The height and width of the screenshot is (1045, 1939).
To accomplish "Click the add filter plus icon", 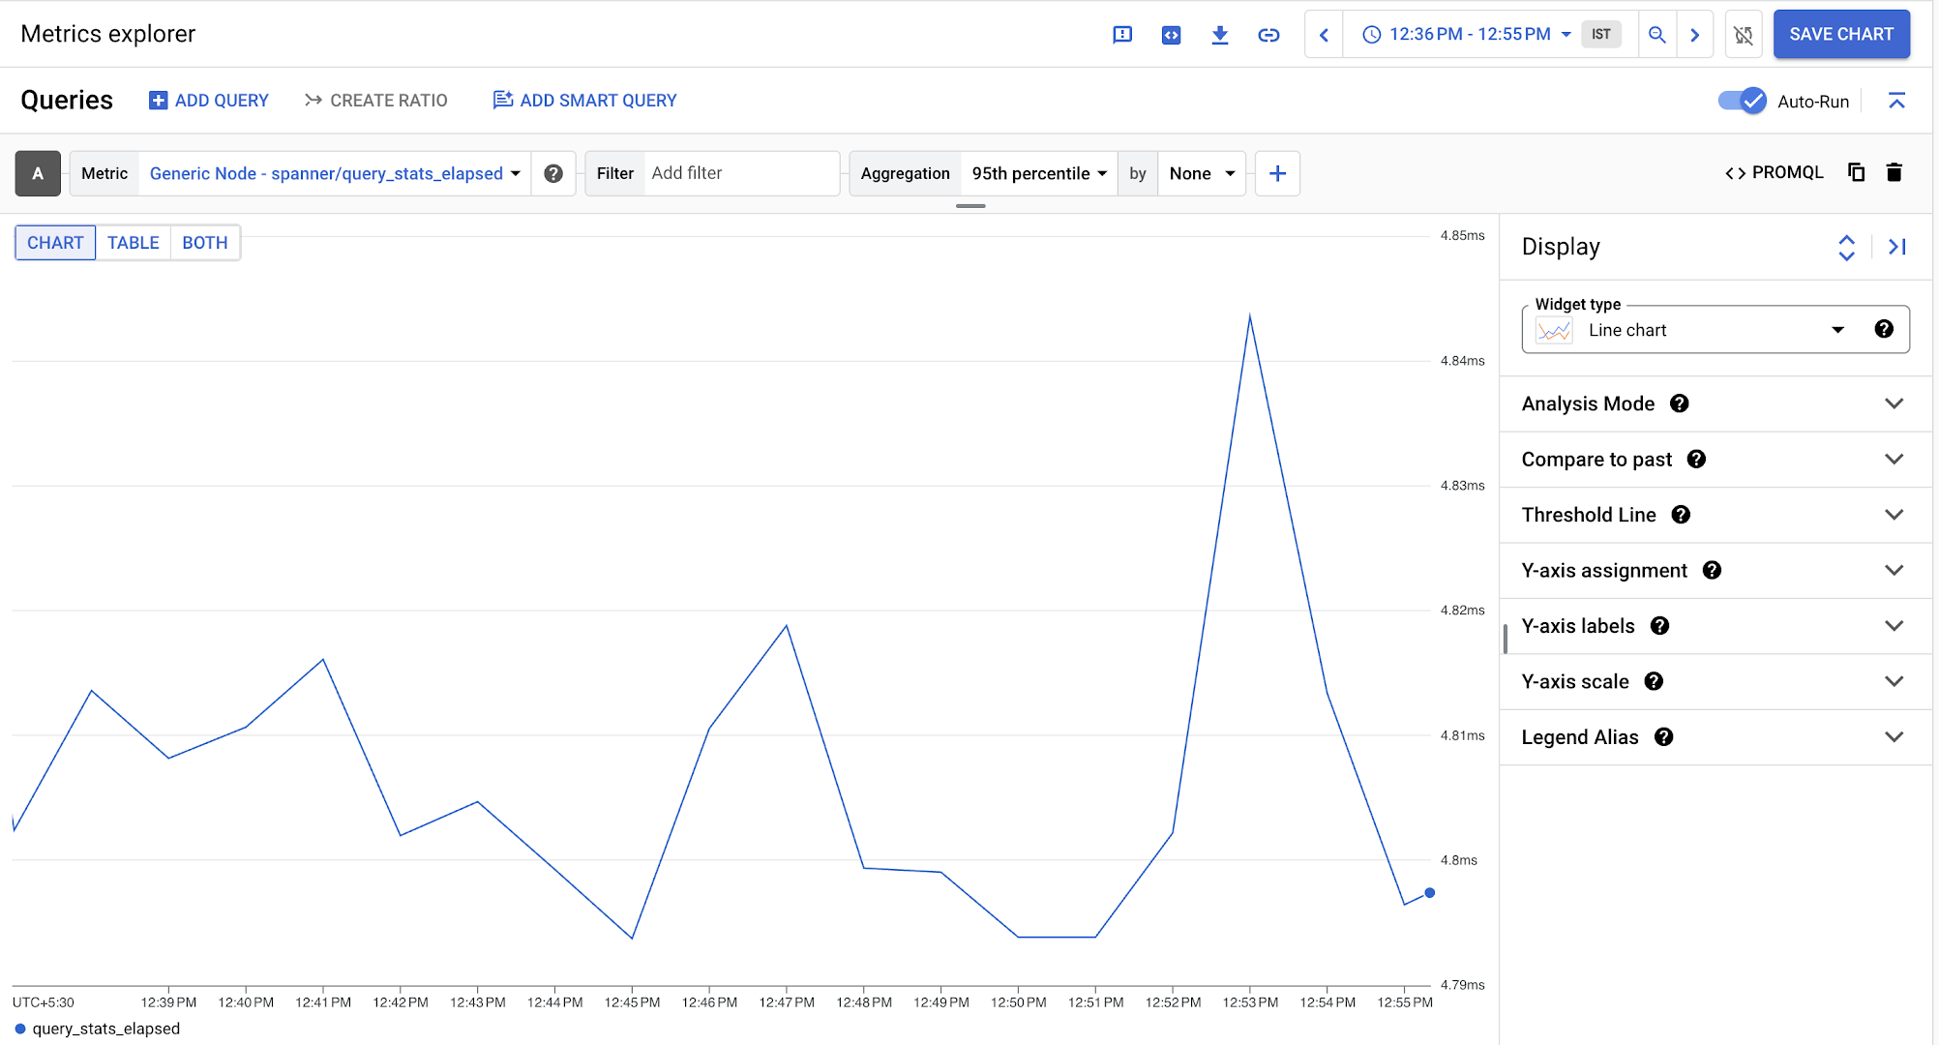I will point(1277,174).
